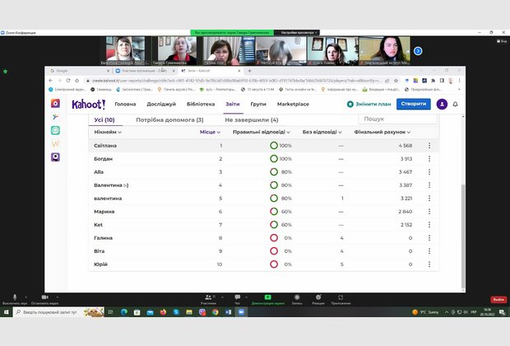Sort by Правильні відповіді column
510x346 pixels.
tap(262, 132)
